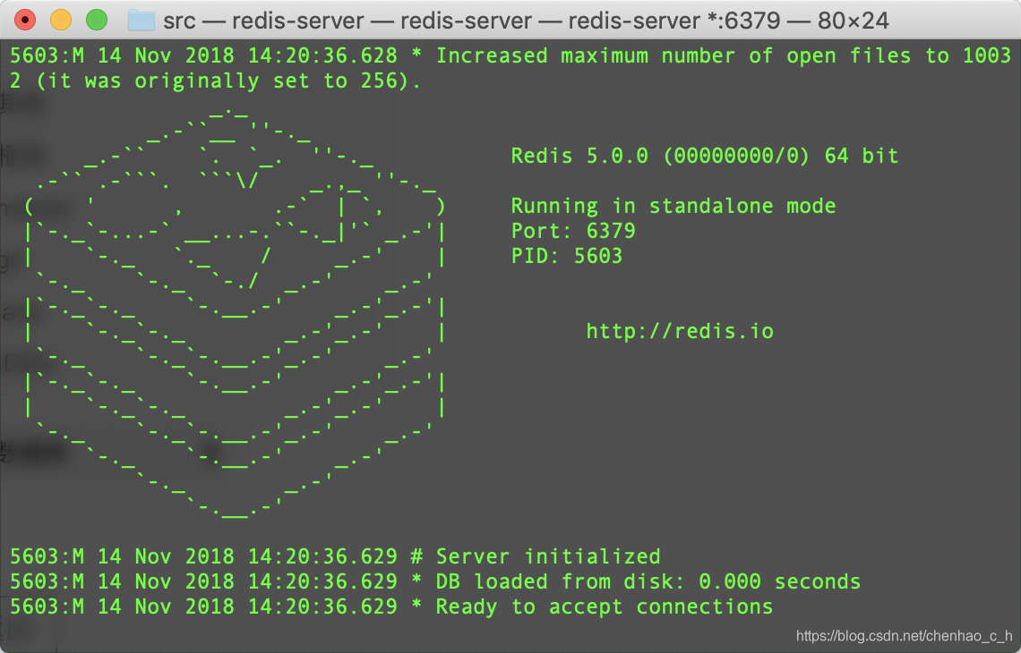Click the window title 'src — redis-server'
This screenshot has width=1021, height=653.
pos(526,21)
